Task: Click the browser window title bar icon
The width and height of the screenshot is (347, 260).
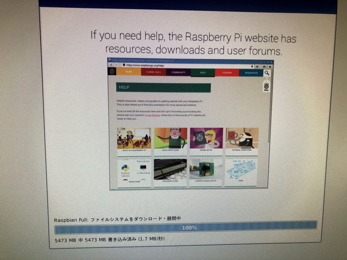Action: coord(109,60)
